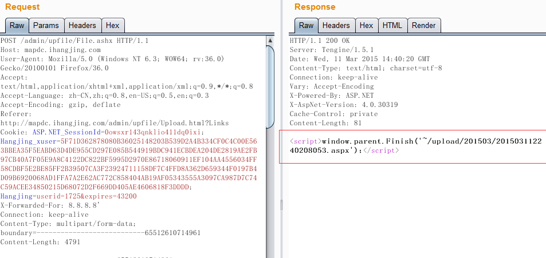Click the ASP.NET_SessionId cookie line
Screen dimensions: 546x258
pos(102,132)
